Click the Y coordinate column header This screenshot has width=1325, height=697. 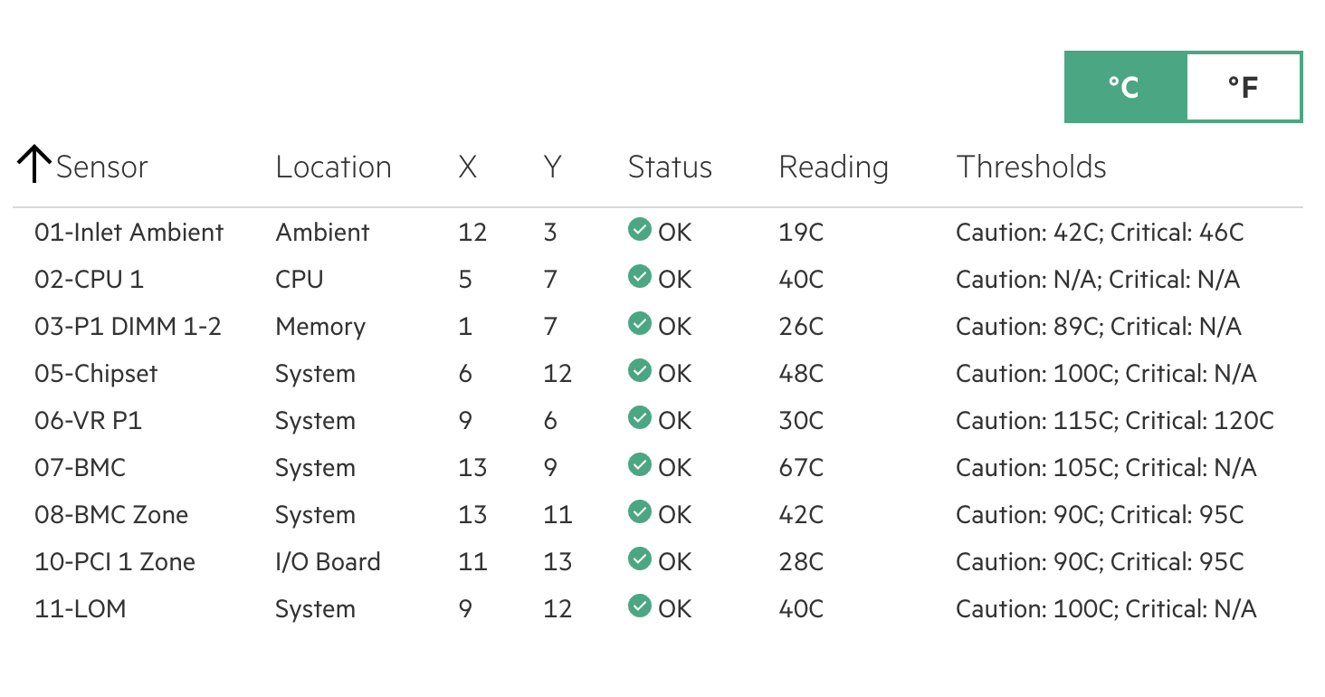tap(552, 167)
